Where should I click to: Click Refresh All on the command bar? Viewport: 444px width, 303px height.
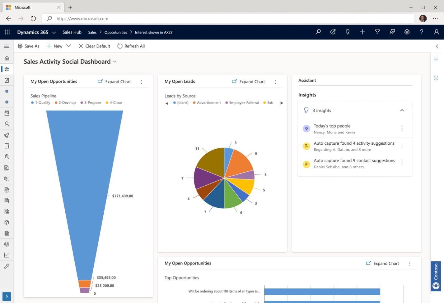[x=131, y=46]
